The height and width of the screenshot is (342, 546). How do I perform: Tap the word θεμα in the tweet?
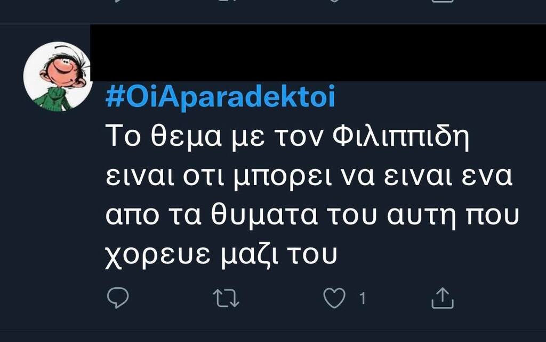(186, 137)
